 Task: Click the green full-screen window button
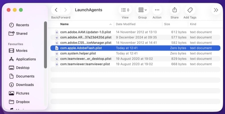click(21, 10)
